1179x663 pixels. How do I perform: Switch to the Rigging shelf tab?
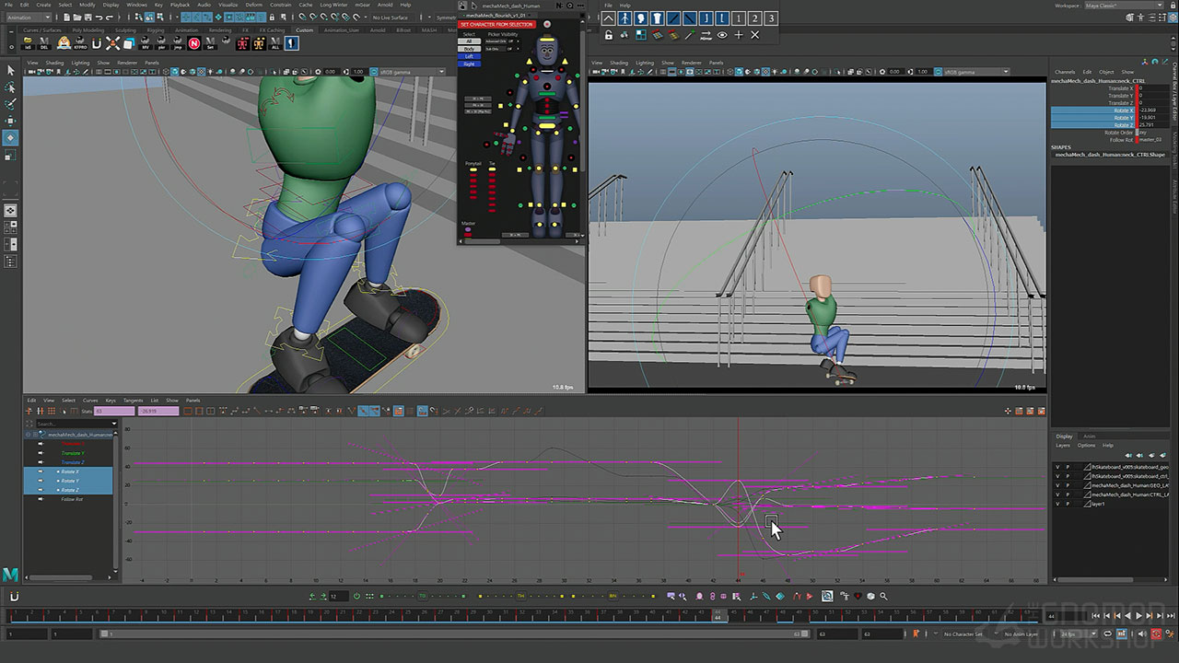point(155,30)
